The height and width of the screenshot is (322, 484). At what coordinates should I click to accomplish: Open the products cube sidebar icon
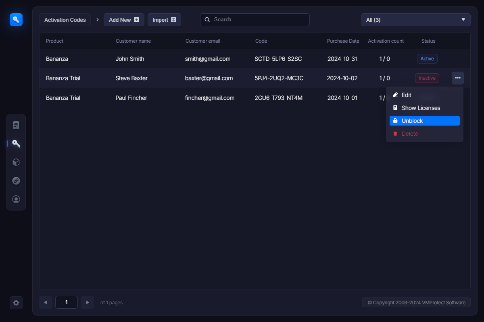[x=16, y=162]
